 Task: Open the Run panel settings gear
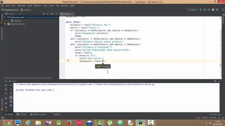(x=215, y=81)
